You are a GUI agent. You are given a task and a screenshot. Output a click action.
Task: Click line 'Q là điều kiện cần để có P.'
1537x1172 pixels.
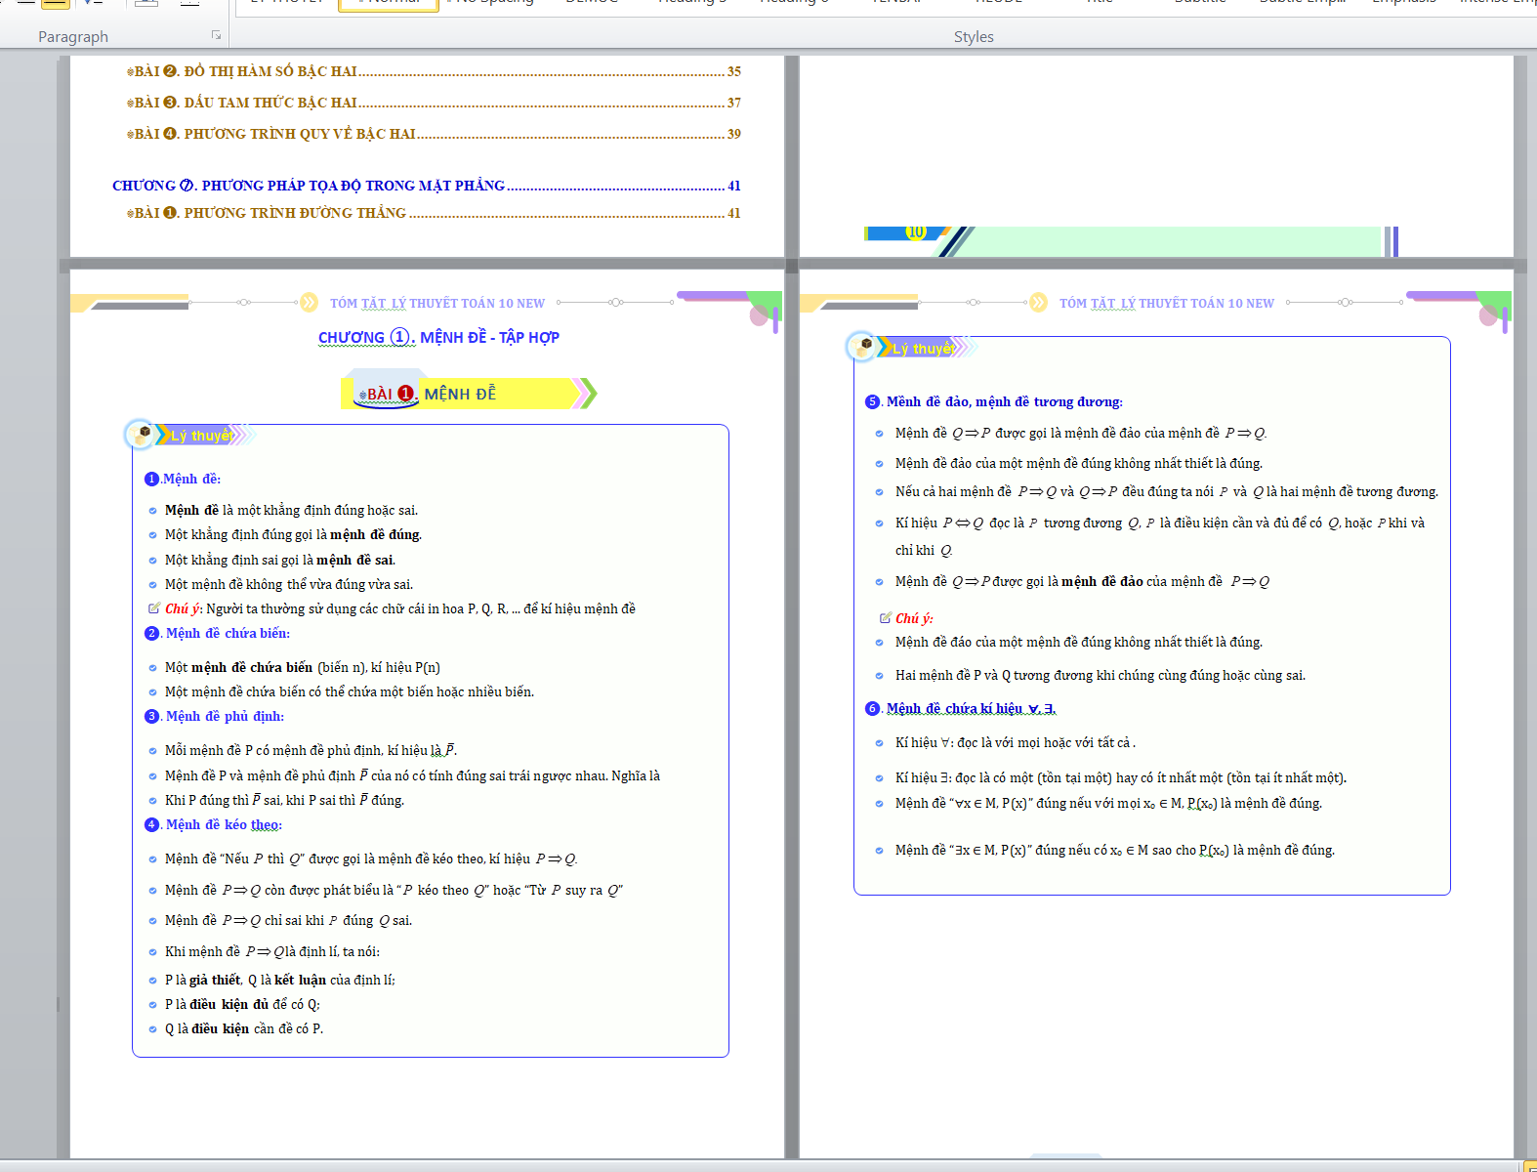[244, 1028]
